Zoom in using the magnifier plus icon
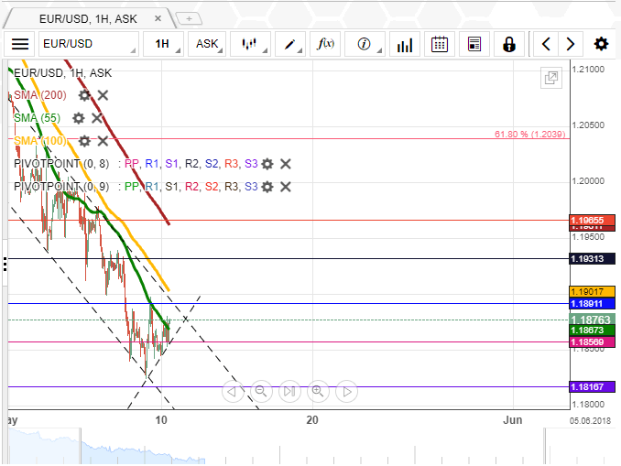The width and height of the screenshot is (621, 466). 318,392
